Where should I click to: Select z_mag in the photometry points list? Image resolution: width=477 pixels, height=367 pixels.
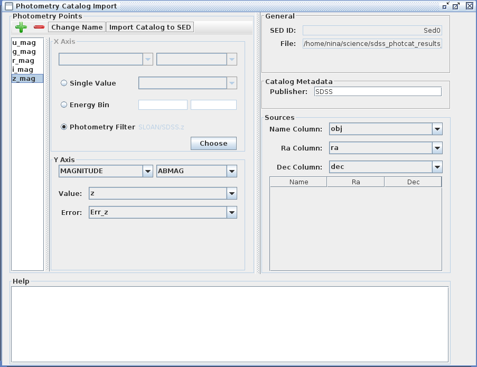tap(27, 79)
